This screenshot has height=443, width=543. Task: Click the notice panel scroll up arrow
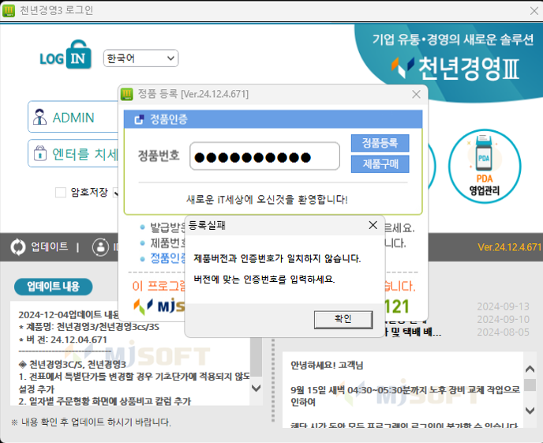[530, 369]
